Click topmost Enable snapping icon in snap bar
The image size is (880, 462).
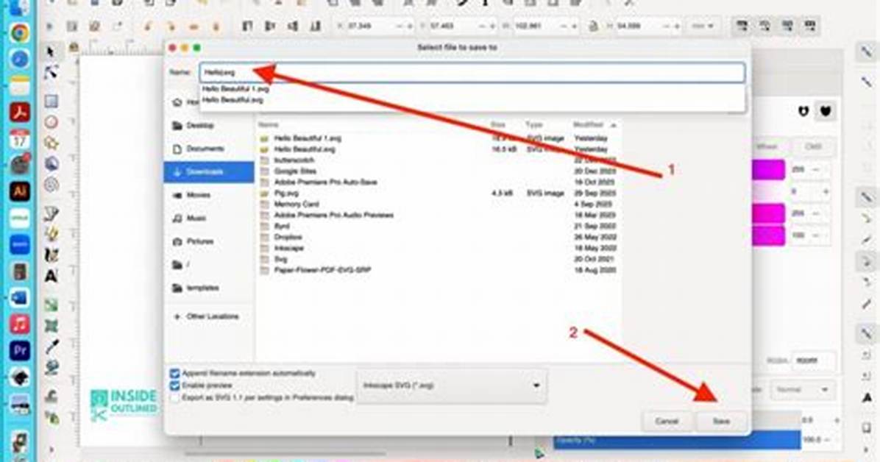(x=867, y=52)
